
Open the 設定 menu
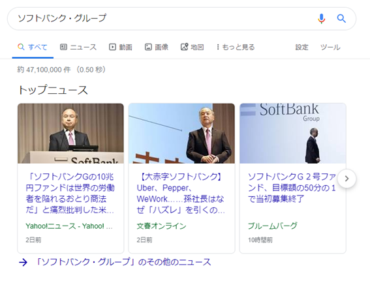coord(301,47)
